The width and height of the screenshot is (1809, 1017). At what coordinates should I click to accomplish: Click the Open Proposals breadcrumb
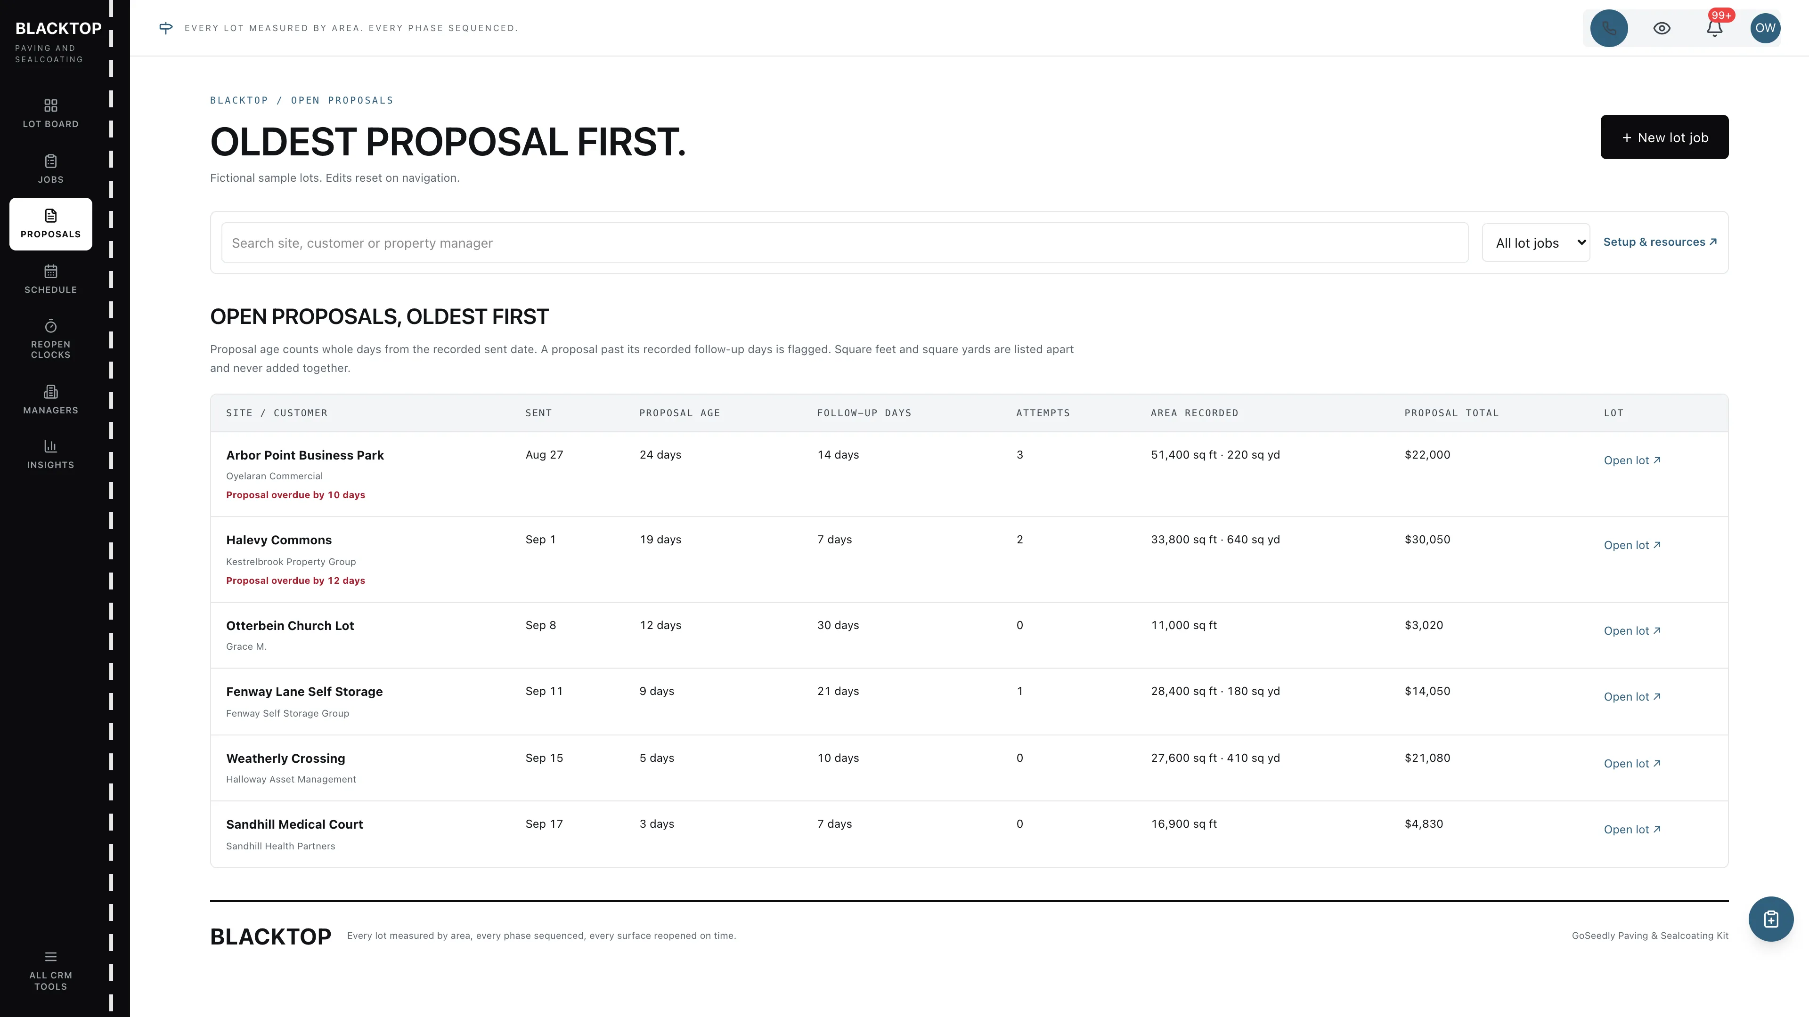click(x=342, y=100)
